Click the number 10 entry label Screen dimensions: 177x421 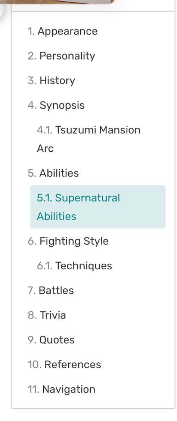(34, 364)
